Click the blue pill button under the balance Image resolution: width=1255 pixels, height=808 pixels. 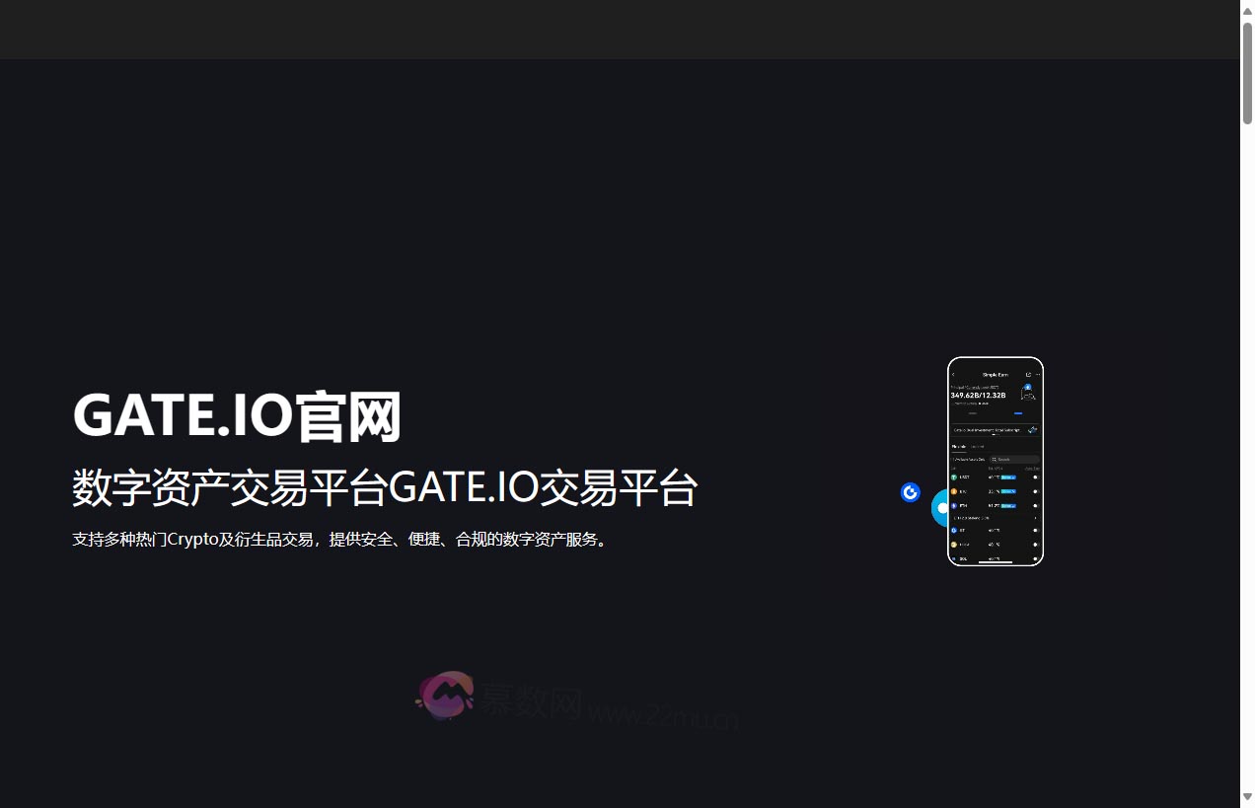point(1017,413)
